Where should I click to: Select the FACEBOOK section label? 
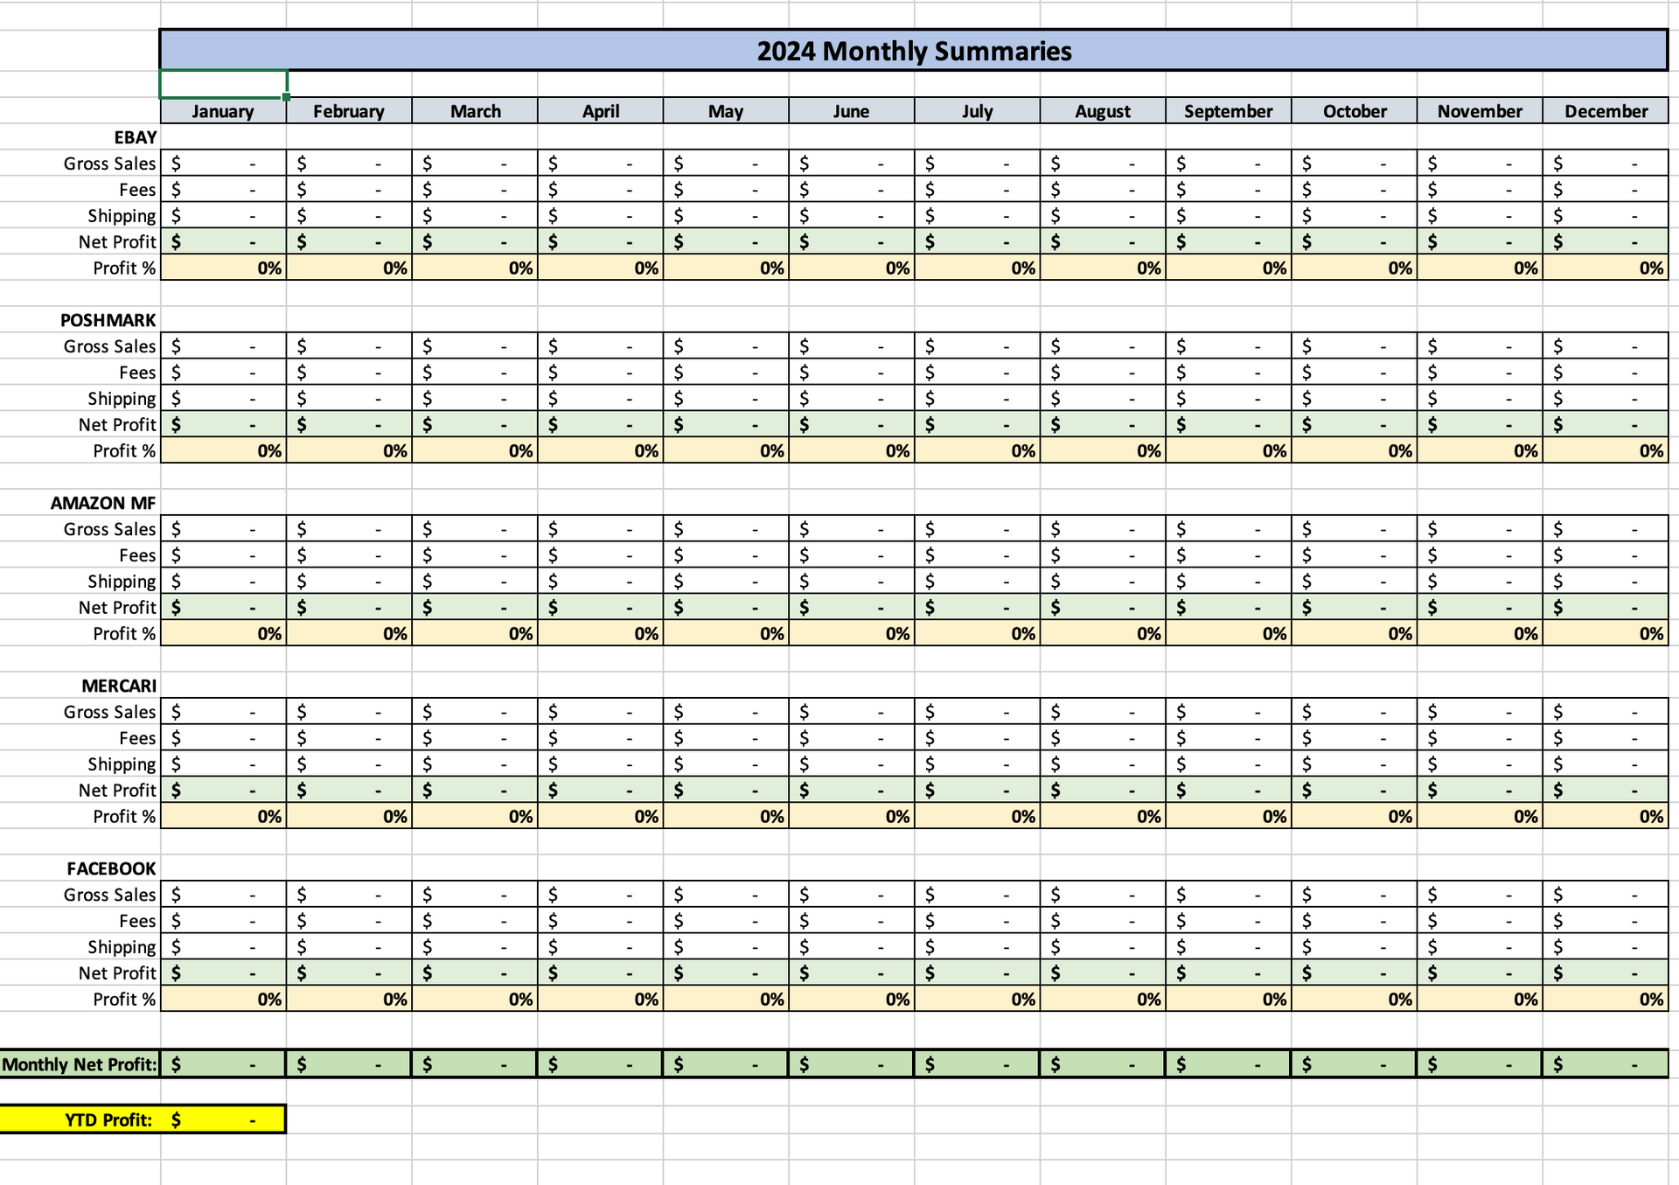(111, 868)
